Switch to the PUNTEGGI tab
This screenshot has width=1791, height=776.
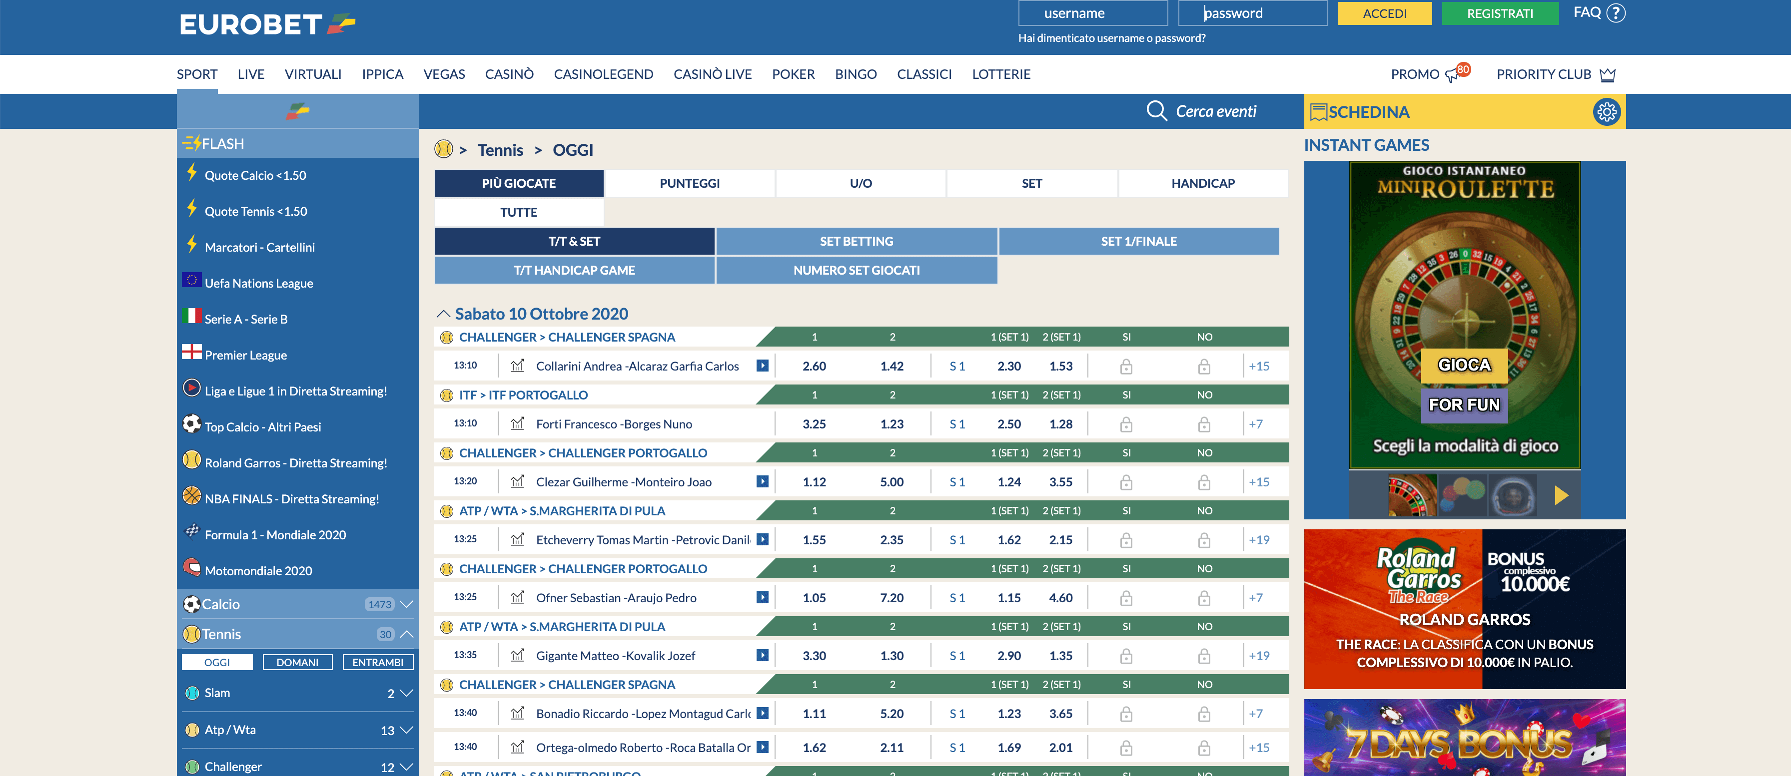690,183
